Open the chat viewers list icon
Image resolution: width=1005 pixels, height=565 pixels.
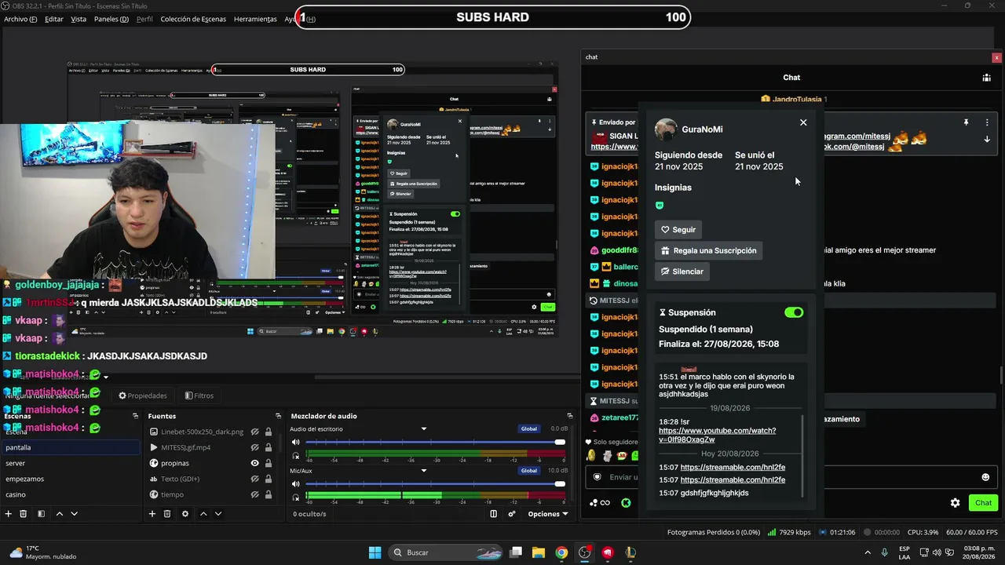[986, 78]
